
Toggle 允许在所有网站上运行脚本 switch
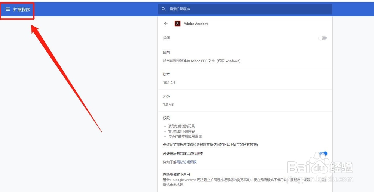(323, 154)
